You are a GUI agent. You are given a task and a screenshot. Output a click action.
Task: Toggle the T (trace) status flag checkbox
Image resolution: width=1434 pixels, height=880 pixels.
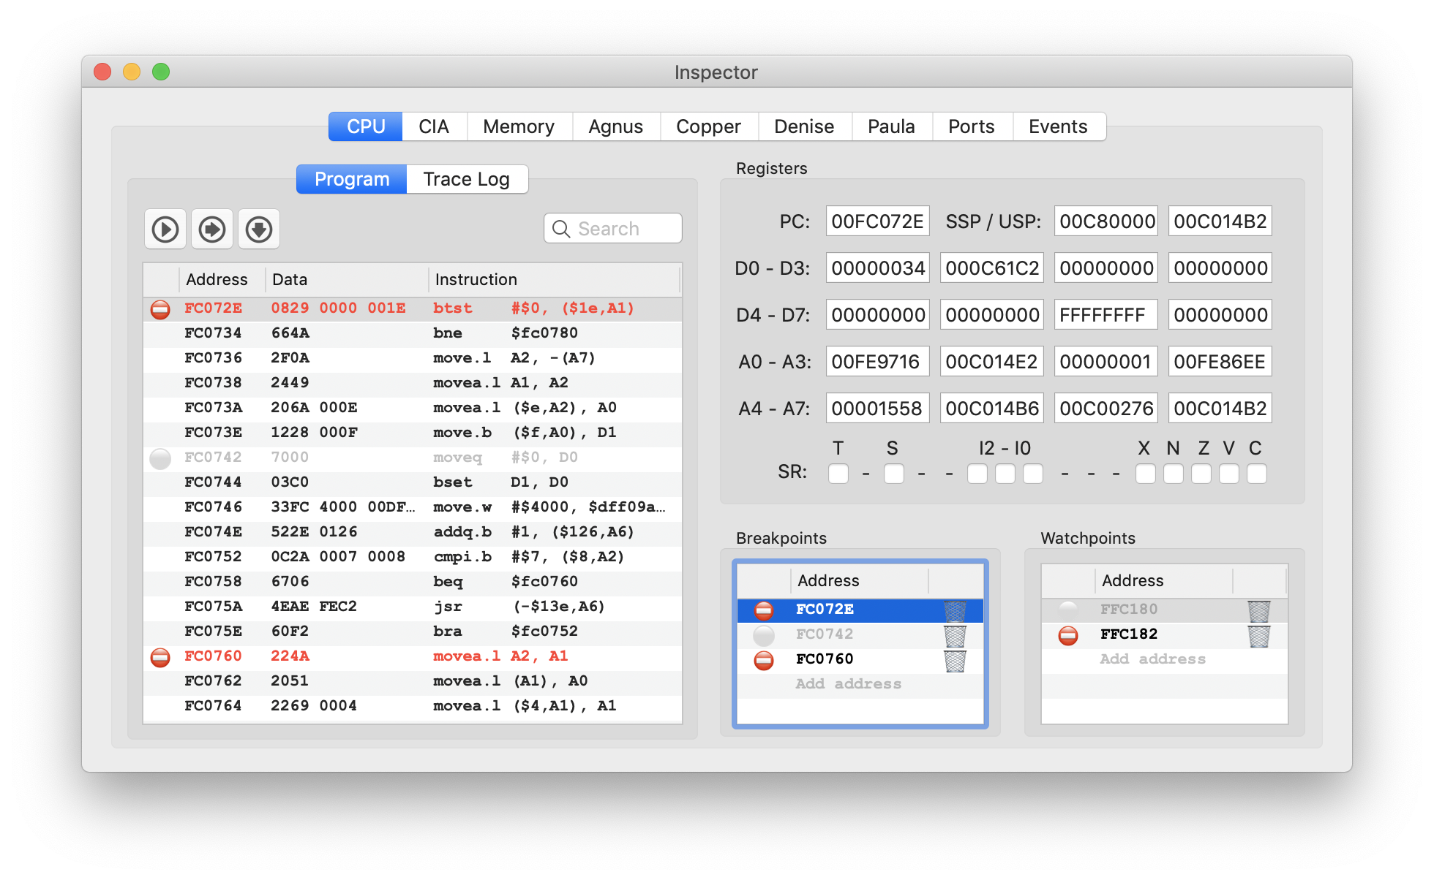coord(838,474)
